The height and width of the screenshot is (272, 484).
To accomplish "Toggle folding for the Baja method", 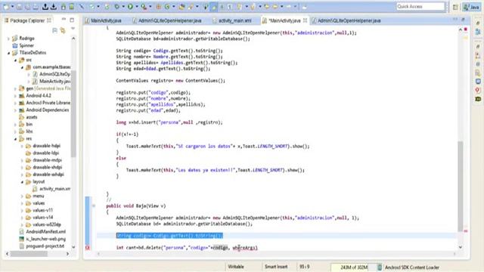I will click(x=94, y=206).
